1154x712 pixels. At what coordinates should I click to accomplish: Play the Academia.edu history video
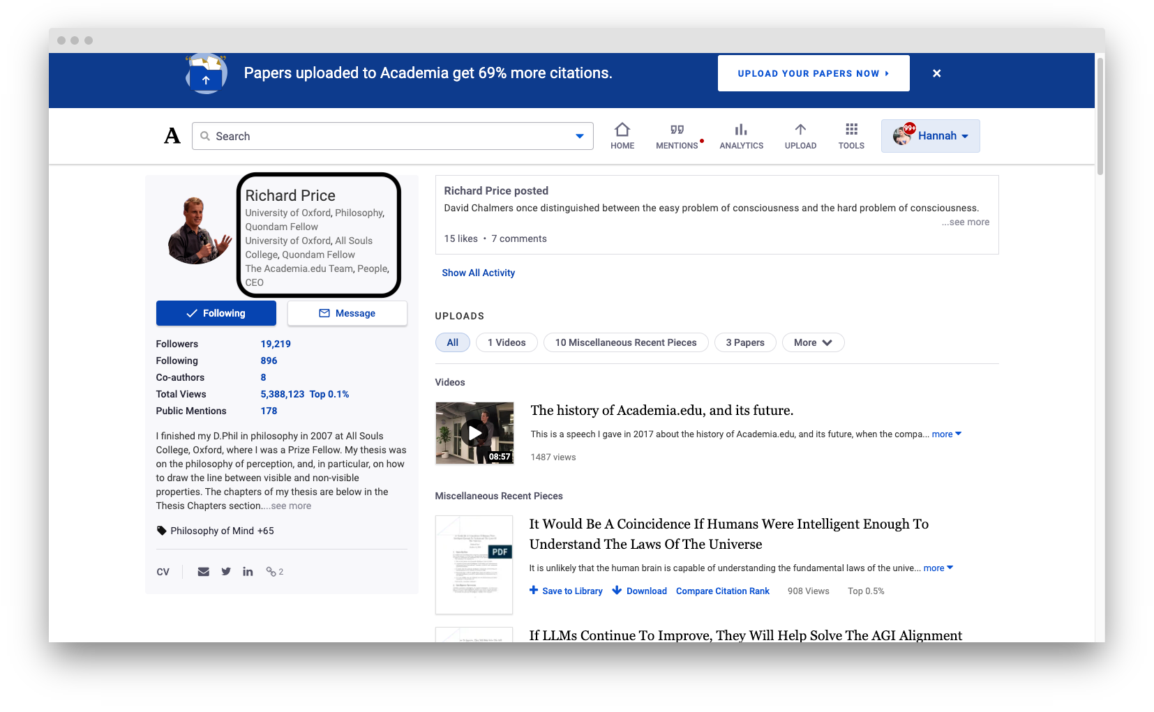click(474, 432)
